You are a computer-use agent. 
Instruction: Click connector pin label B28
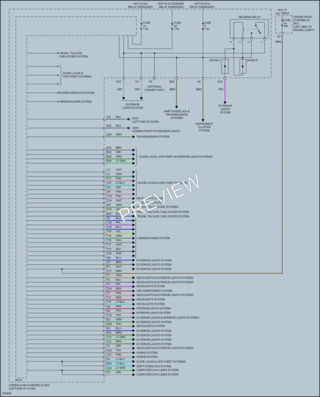point(172,82)
